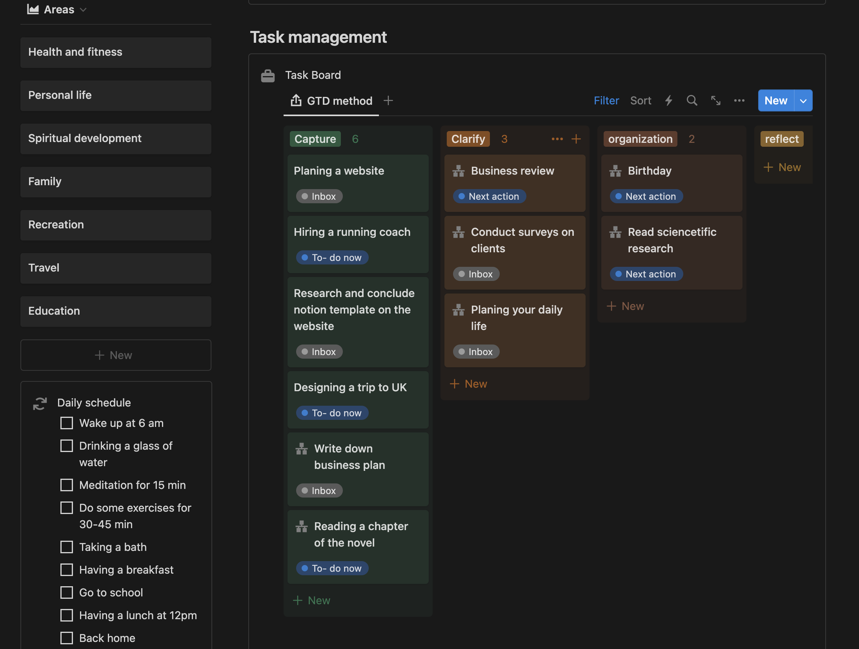This screenshot has width=859, height=649.
Task: Open the Recreation area
Action: [116, 225]
